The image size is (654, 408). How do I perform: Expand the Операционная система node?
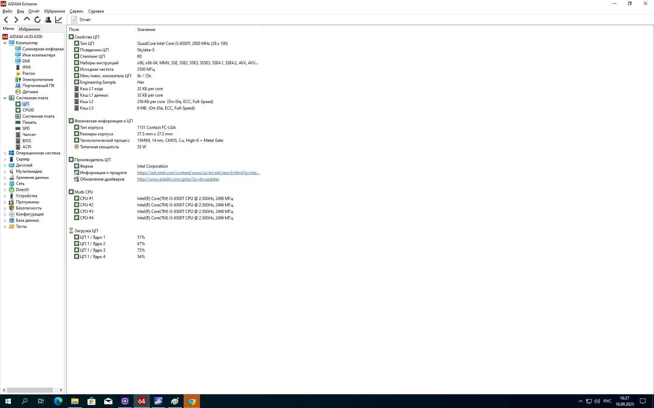pyautogui.click(x=5, y=153)
